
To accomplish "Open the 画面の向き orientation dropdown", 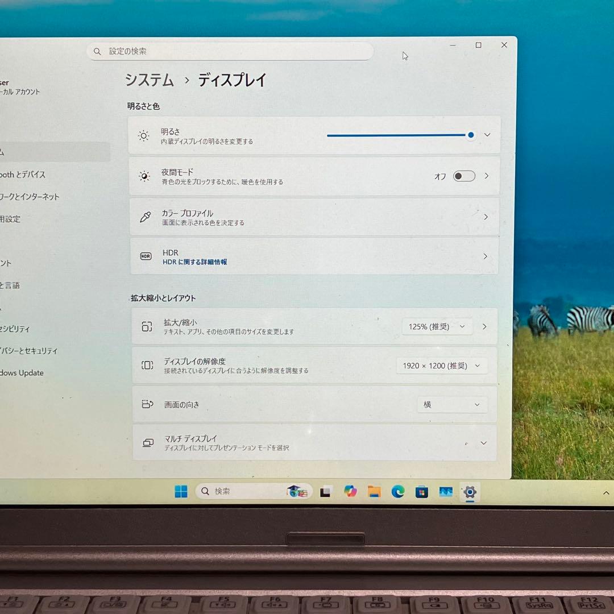I will (x=452, y=405).
